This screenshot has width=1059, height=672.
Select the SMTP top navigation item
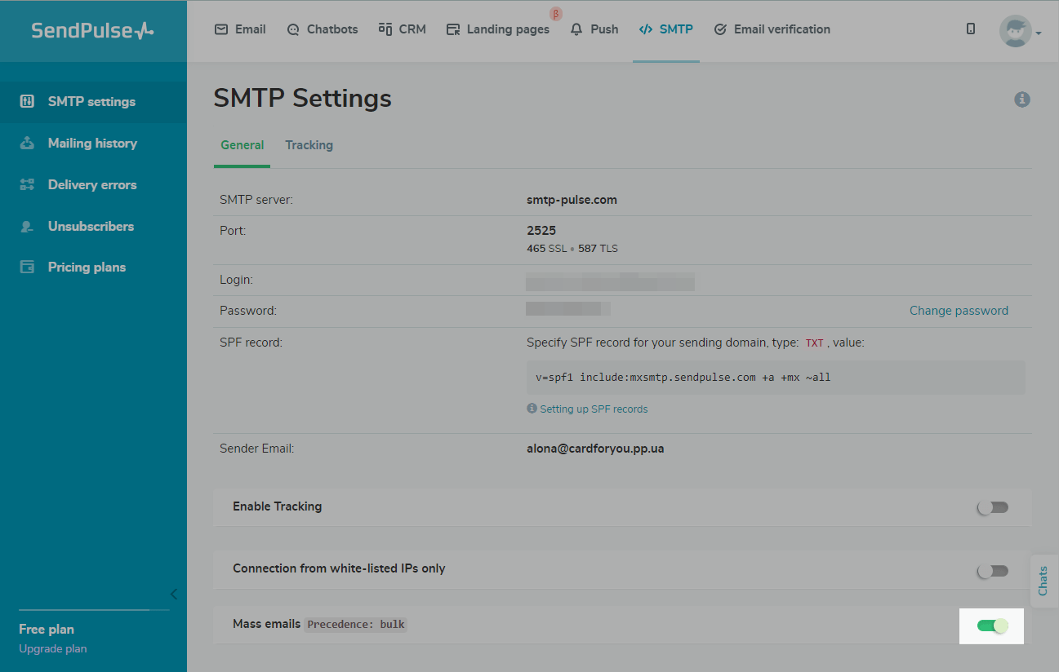665,29
